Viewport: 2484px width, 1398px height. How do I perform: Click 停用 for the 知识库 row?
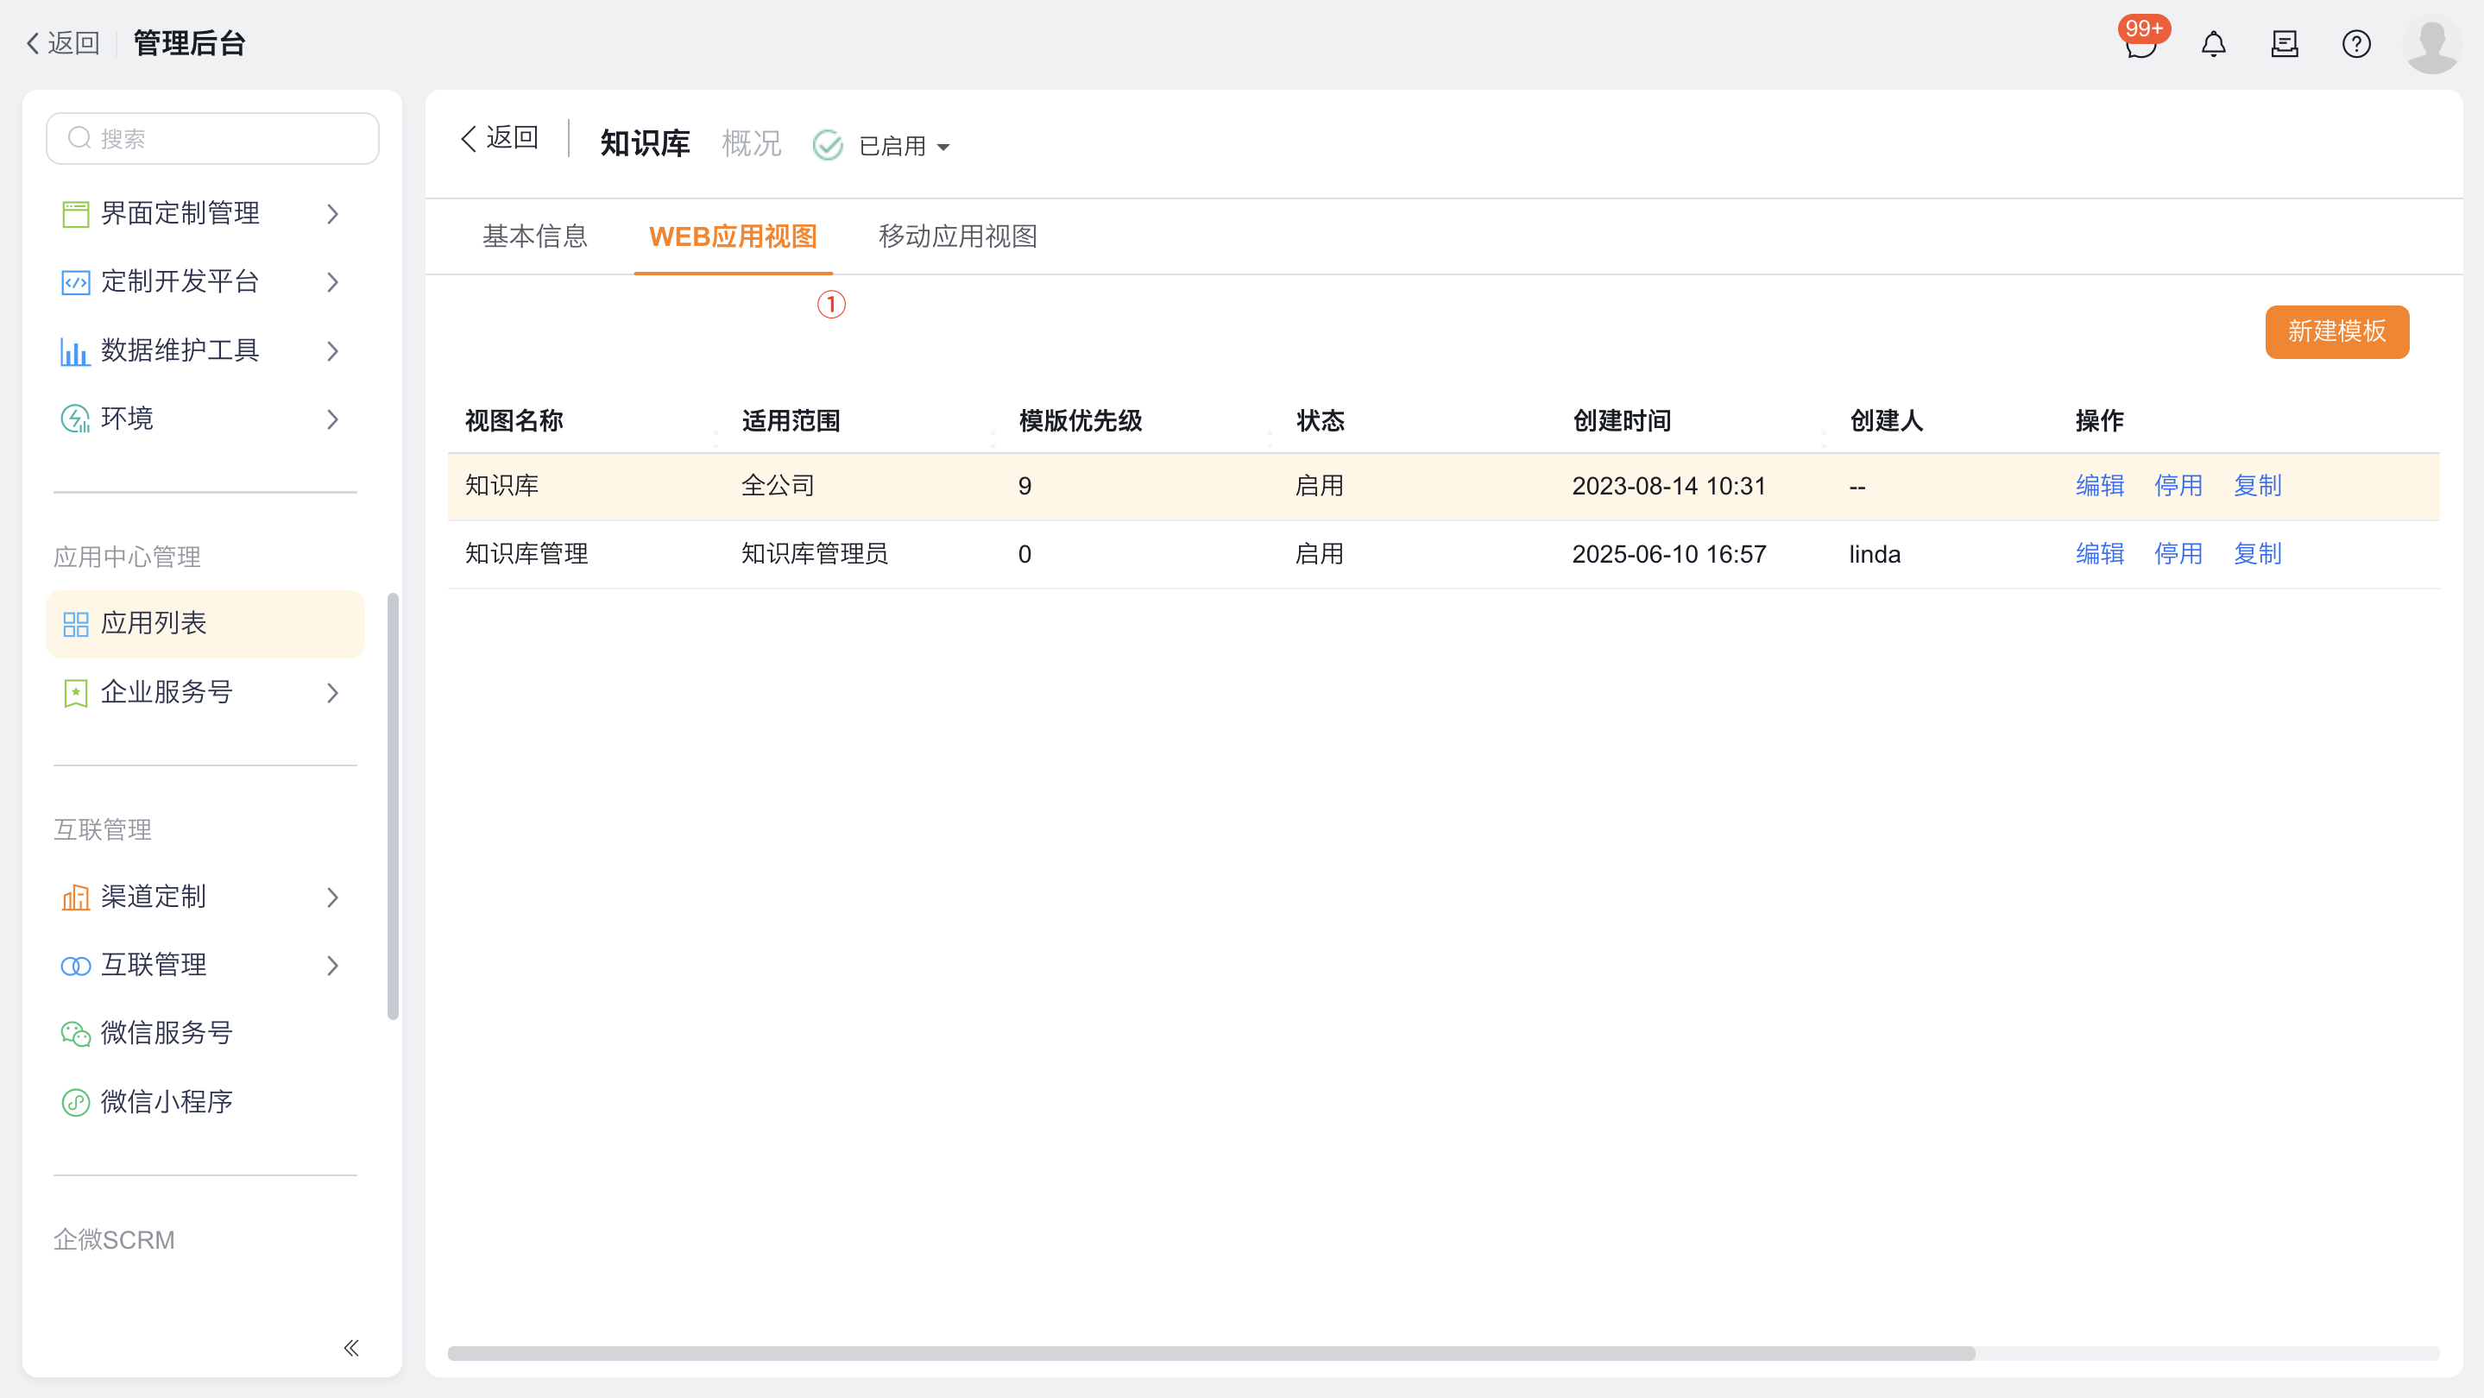(x=2178, y=486)
